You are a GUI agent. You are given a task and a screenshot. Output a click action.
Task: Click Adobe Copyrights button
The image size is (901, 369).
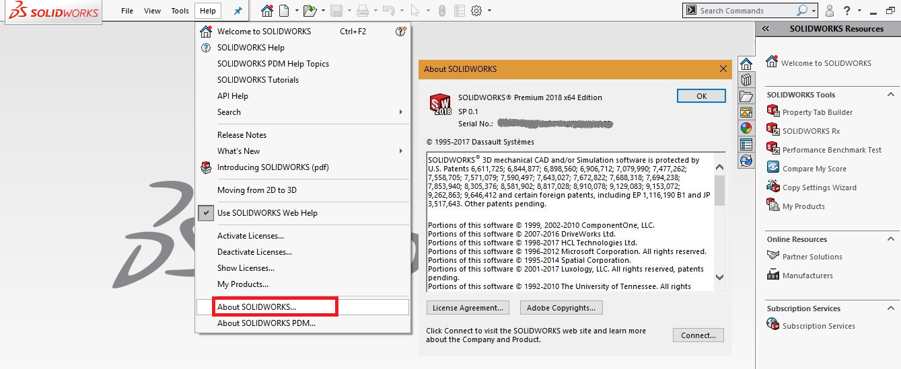coord(561,308)
